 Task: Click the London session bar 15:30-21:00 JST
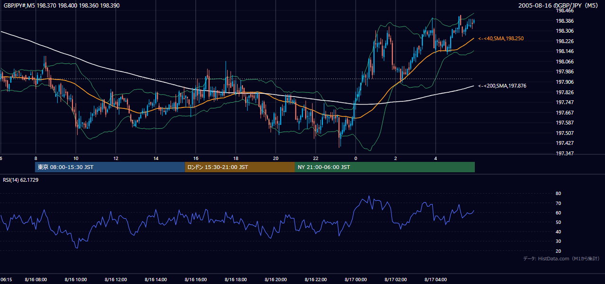(x=240, y=167)
